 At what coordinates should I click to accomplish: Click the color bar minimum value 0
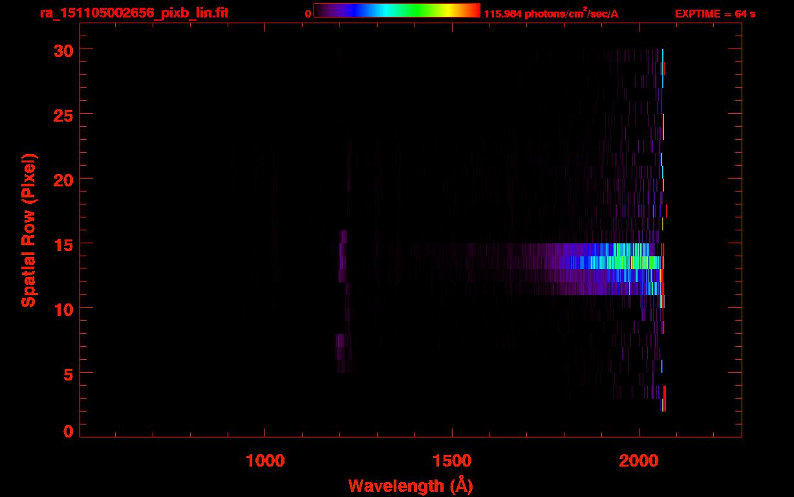coord(308,14)
